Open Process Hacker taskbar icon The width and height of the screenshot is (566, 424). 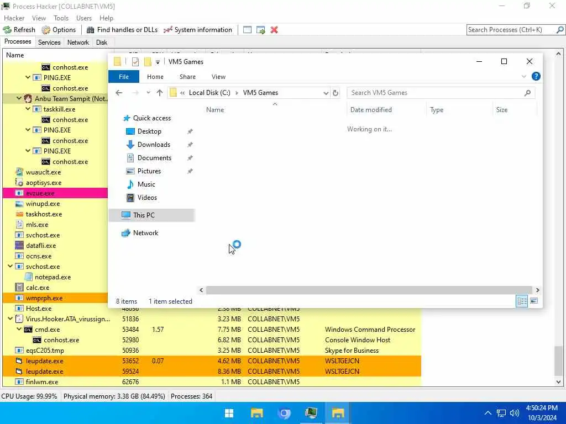(x=311, y=413)
